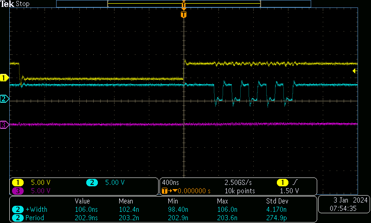The image size is (371, 223).
Task: Click the Period measurement label
Action: pyautogui.click(x=35, y=217)
